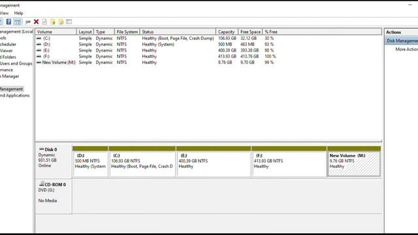This screenshot has width=418, height=235.
Task: Select (C:) 106.93 GB partition in disk map
Action: click(142, 164)
